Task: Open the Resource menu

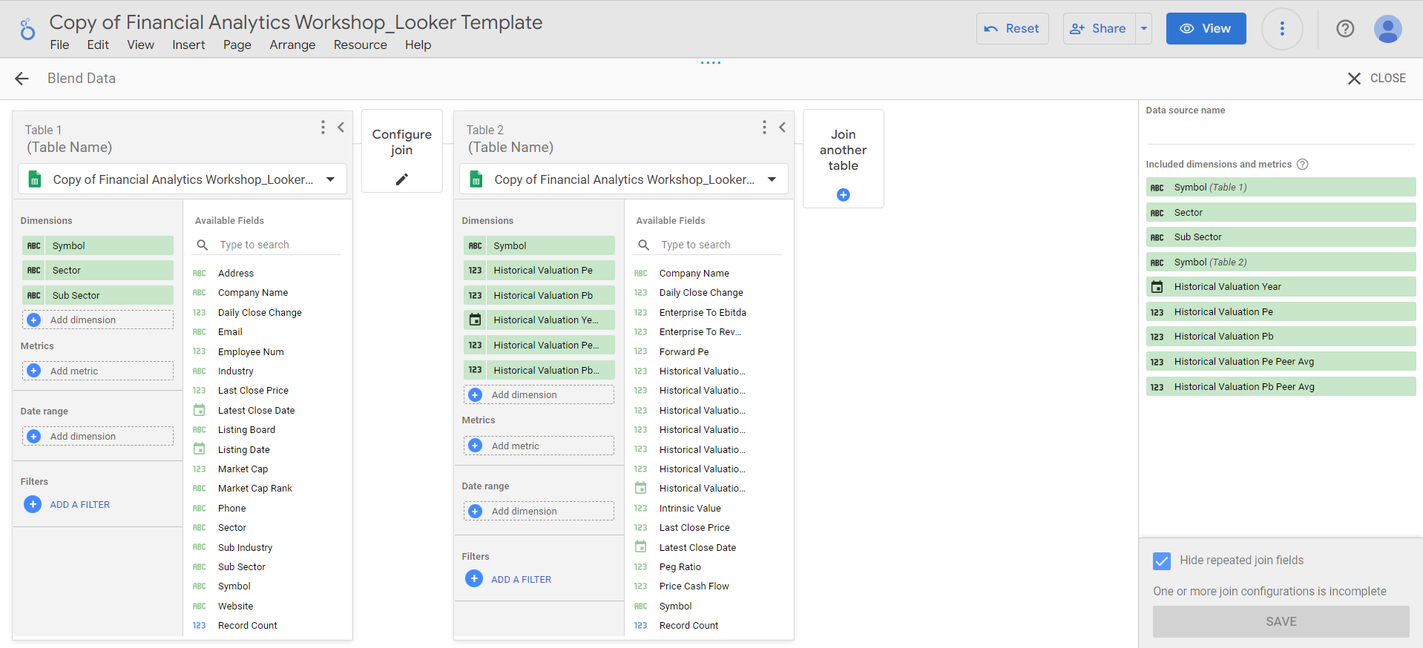Action: point(361,45)
